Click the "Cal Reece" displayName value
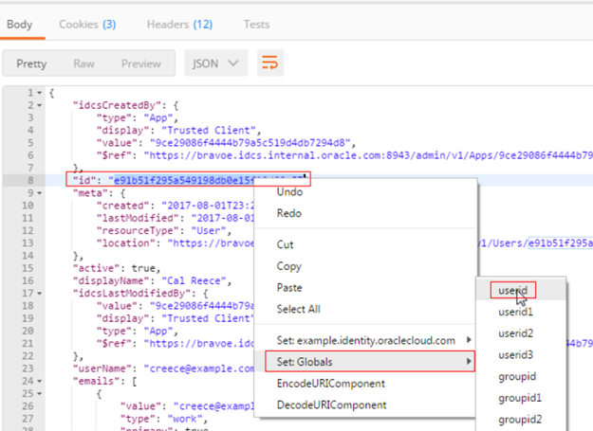This screenshot has height=431, width=593. coord(194,280)
